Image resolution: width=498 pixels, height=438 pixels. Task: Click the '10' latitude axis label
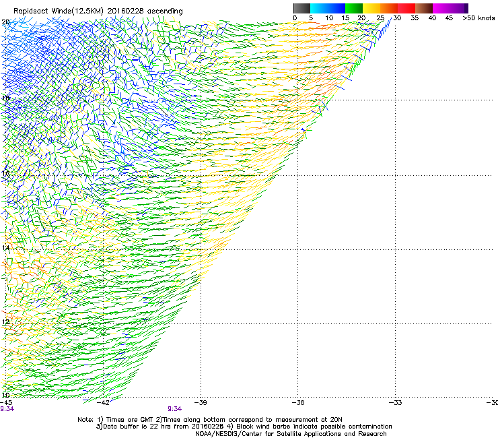[5, 396]
